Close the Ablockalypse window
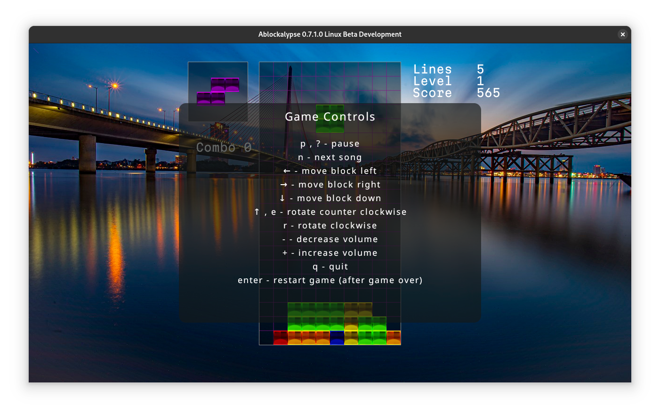 point(622,34)
